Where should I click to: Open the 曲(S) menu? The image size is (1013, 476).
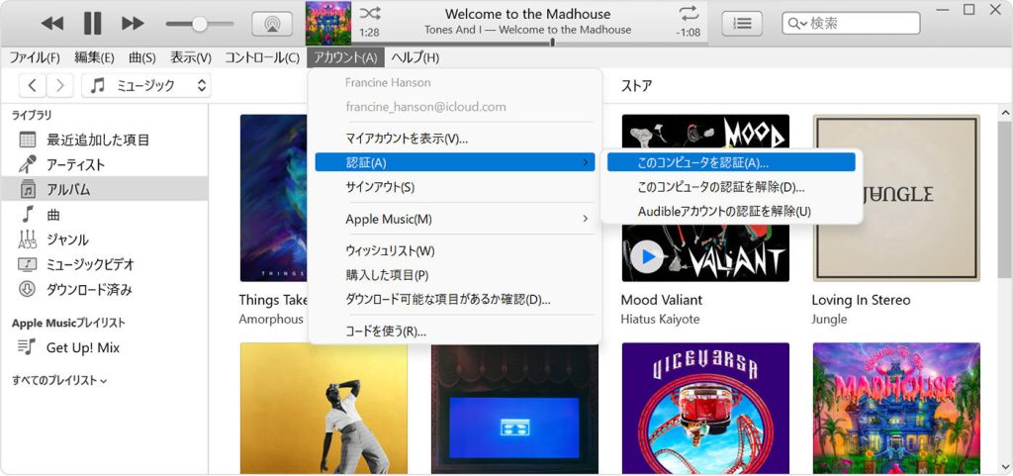pyautogui.click(x=142, y=57)
